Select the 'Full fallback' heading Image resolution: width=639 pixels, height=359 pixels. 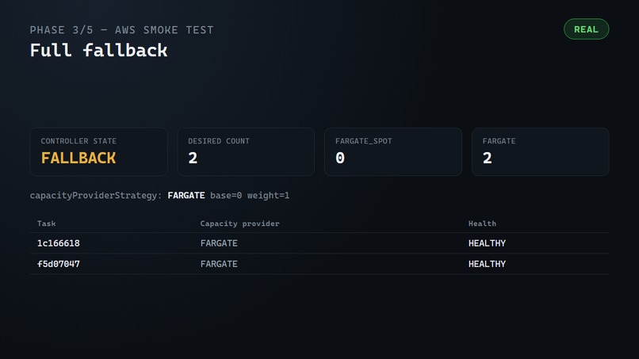click(98, 51)
